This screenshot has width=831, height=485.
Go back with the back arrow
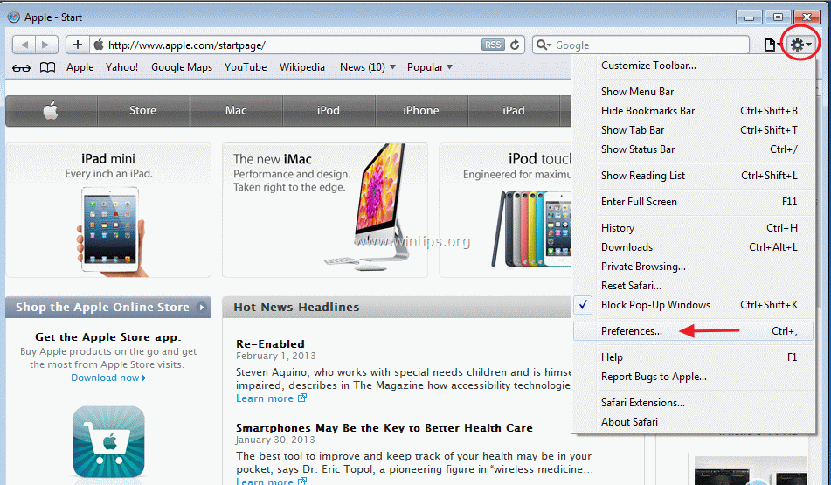(24, 45)
